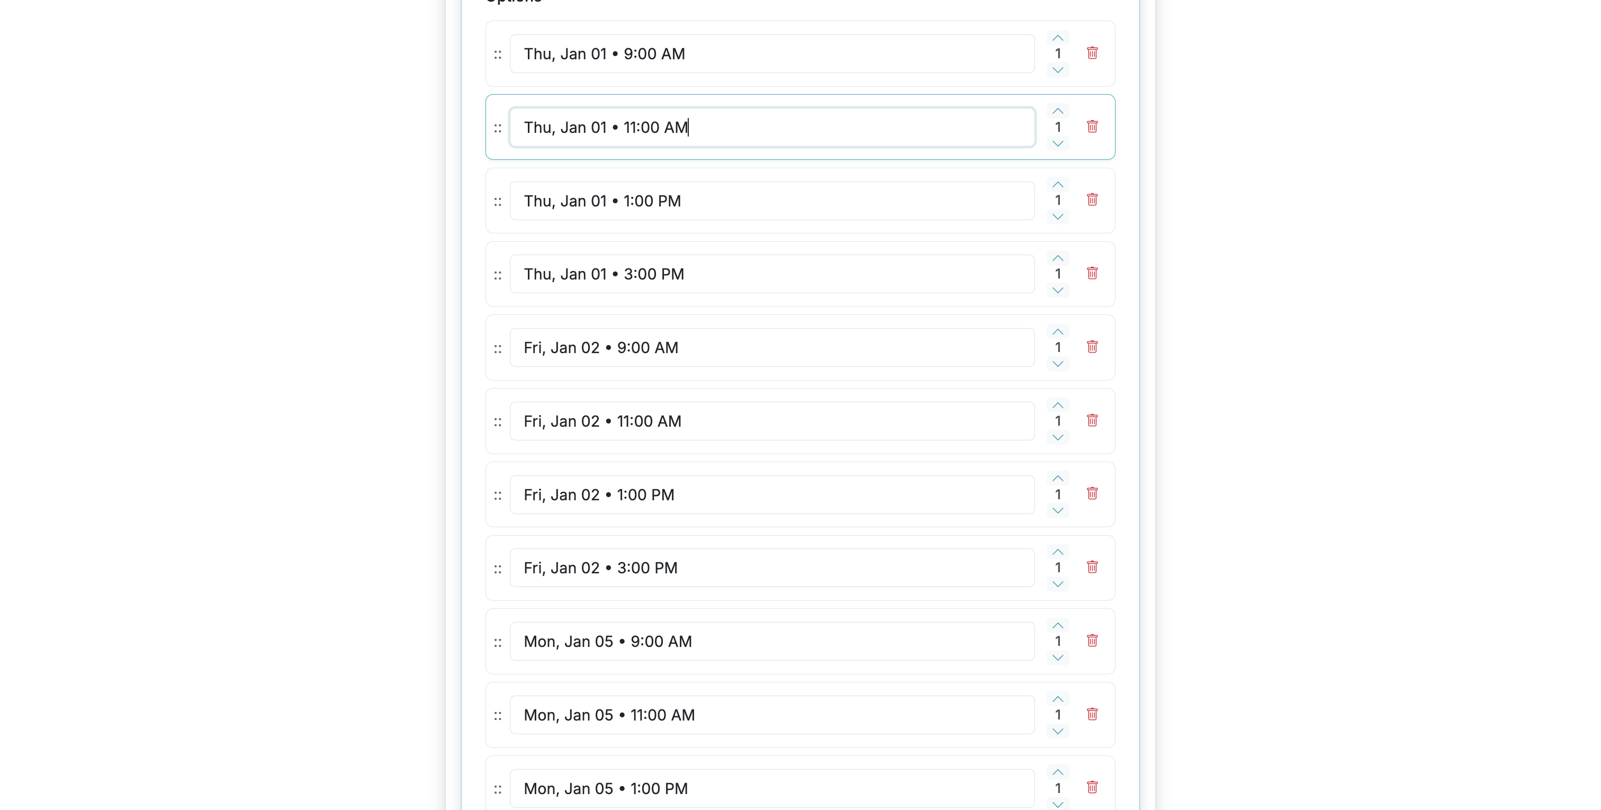Delete the Thu, Jan 01 1:00 PM option
The image size is (1601, 810).
(1093, 200)
